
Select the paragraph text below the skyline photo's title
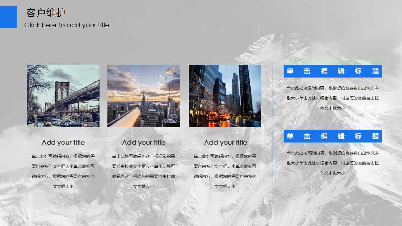tap(144, 171)
